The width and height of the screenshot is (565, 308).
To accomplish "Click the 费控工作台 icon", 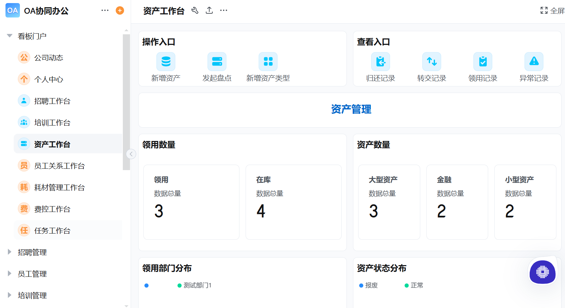I will tap(24, 209).
